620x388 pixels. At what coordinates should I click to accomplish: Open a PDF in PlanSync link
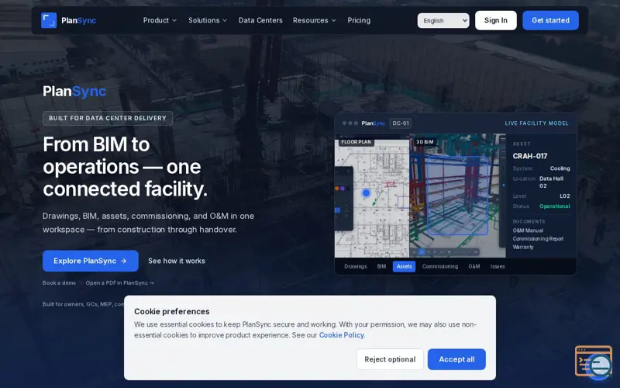120,282
